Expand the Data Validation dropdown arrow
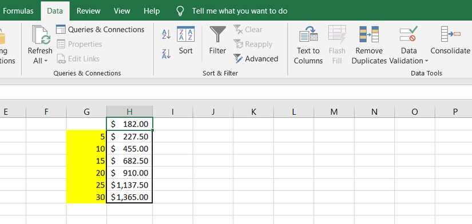This screenshot has height=224, width=472. click(x=427, y=61)
